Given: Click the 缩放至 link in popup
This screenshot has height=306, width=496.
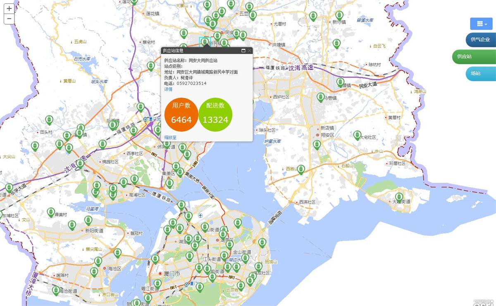Looking at the screenshot, I should (170, 138).
